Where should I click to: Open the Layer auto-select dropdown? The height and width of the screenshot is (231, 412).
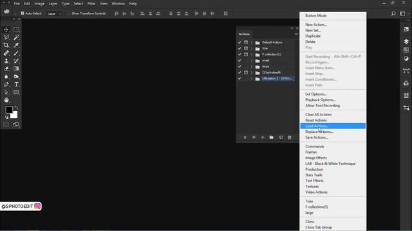pyautogui.click(x=54, y=13)
